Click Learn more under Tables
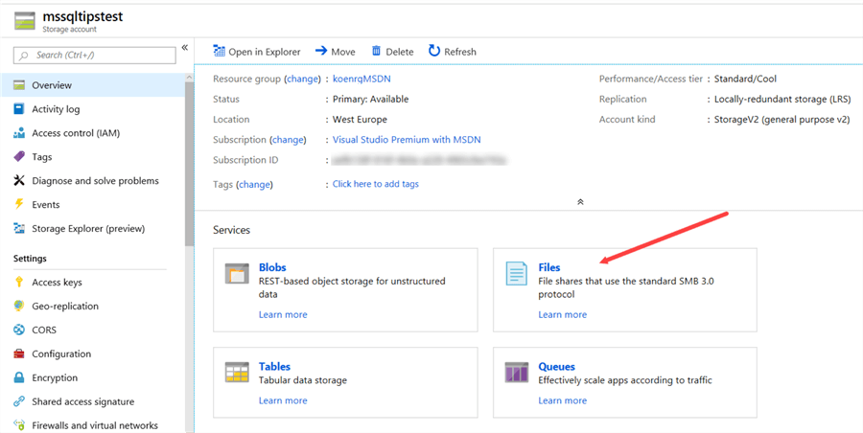The width and height of the screenshot is (863, 433). click(x=283, y=400)
